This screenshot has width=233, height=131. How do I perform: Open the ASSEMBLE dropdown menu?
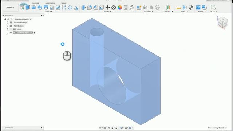pyautogui.click(x=148, y=12)
